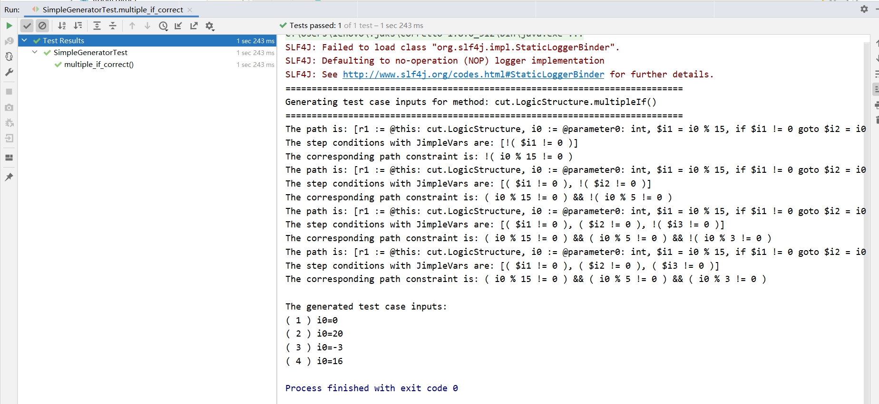Click the '( 1 ) i0=0' output line
879x404 pixels.
312,320
